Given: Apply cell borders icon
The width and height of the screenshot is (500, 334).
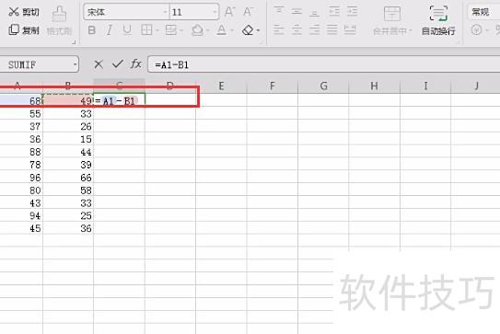Looking at the screenshot, I should (x=146, y=30).
